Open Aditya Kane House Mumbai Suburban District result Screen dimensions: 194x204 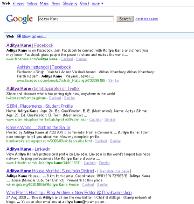coord(50,171)
